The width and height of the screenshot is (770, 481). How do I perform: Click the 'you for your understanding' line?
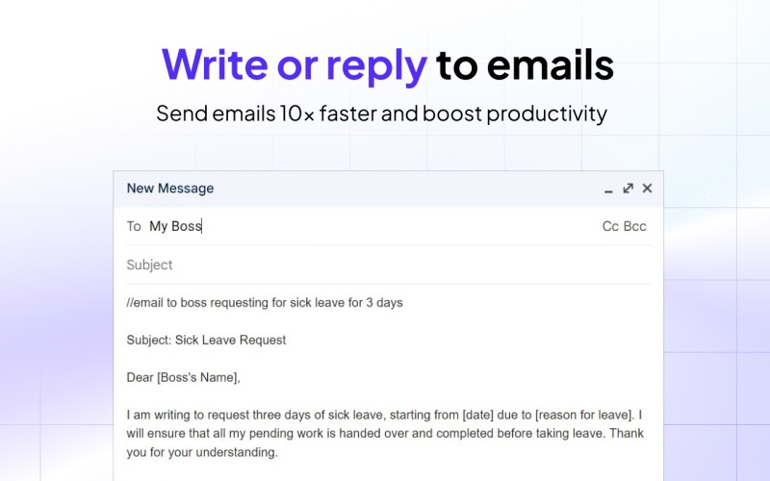tap(202, 452)
